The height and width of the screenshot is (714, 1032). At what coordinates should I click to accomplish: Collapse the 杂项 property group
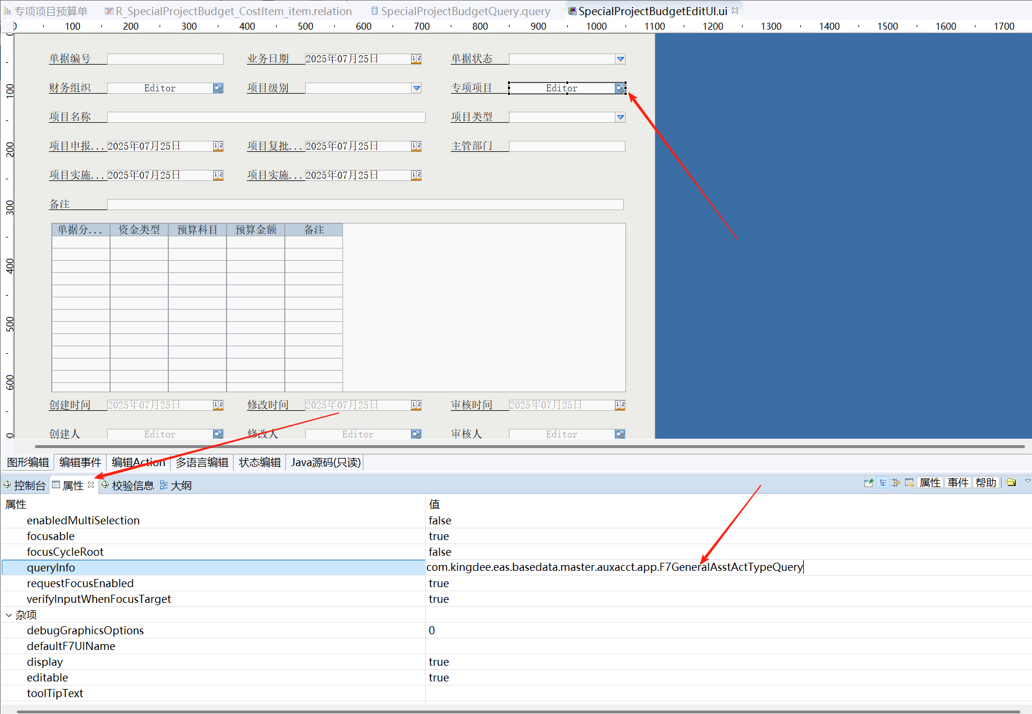point(9,615)
